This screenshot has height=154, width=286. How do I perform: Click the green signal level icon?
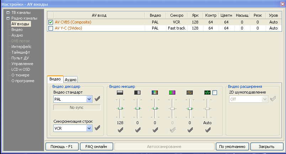(x=207, y=93)
